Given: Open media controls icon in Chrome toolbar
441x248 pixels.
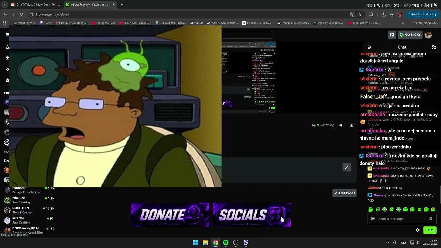Looking at the screenshot, I should tap(392, 14).
